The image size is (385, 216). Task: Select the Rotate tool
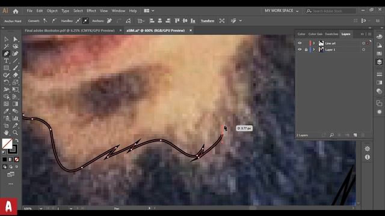(6, 82)
